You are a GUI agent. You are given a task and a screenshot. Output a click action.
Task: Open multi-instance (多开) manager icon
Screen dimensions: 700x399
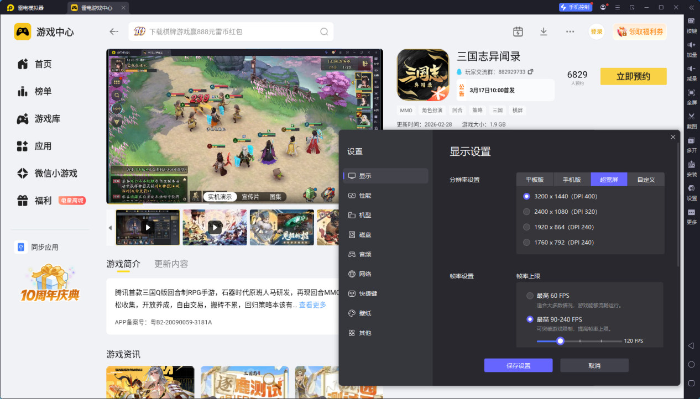click(691, 140)
